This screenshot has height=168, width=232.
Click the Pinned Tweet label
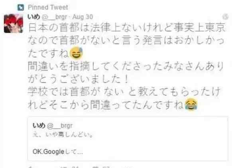coord(48,7)
